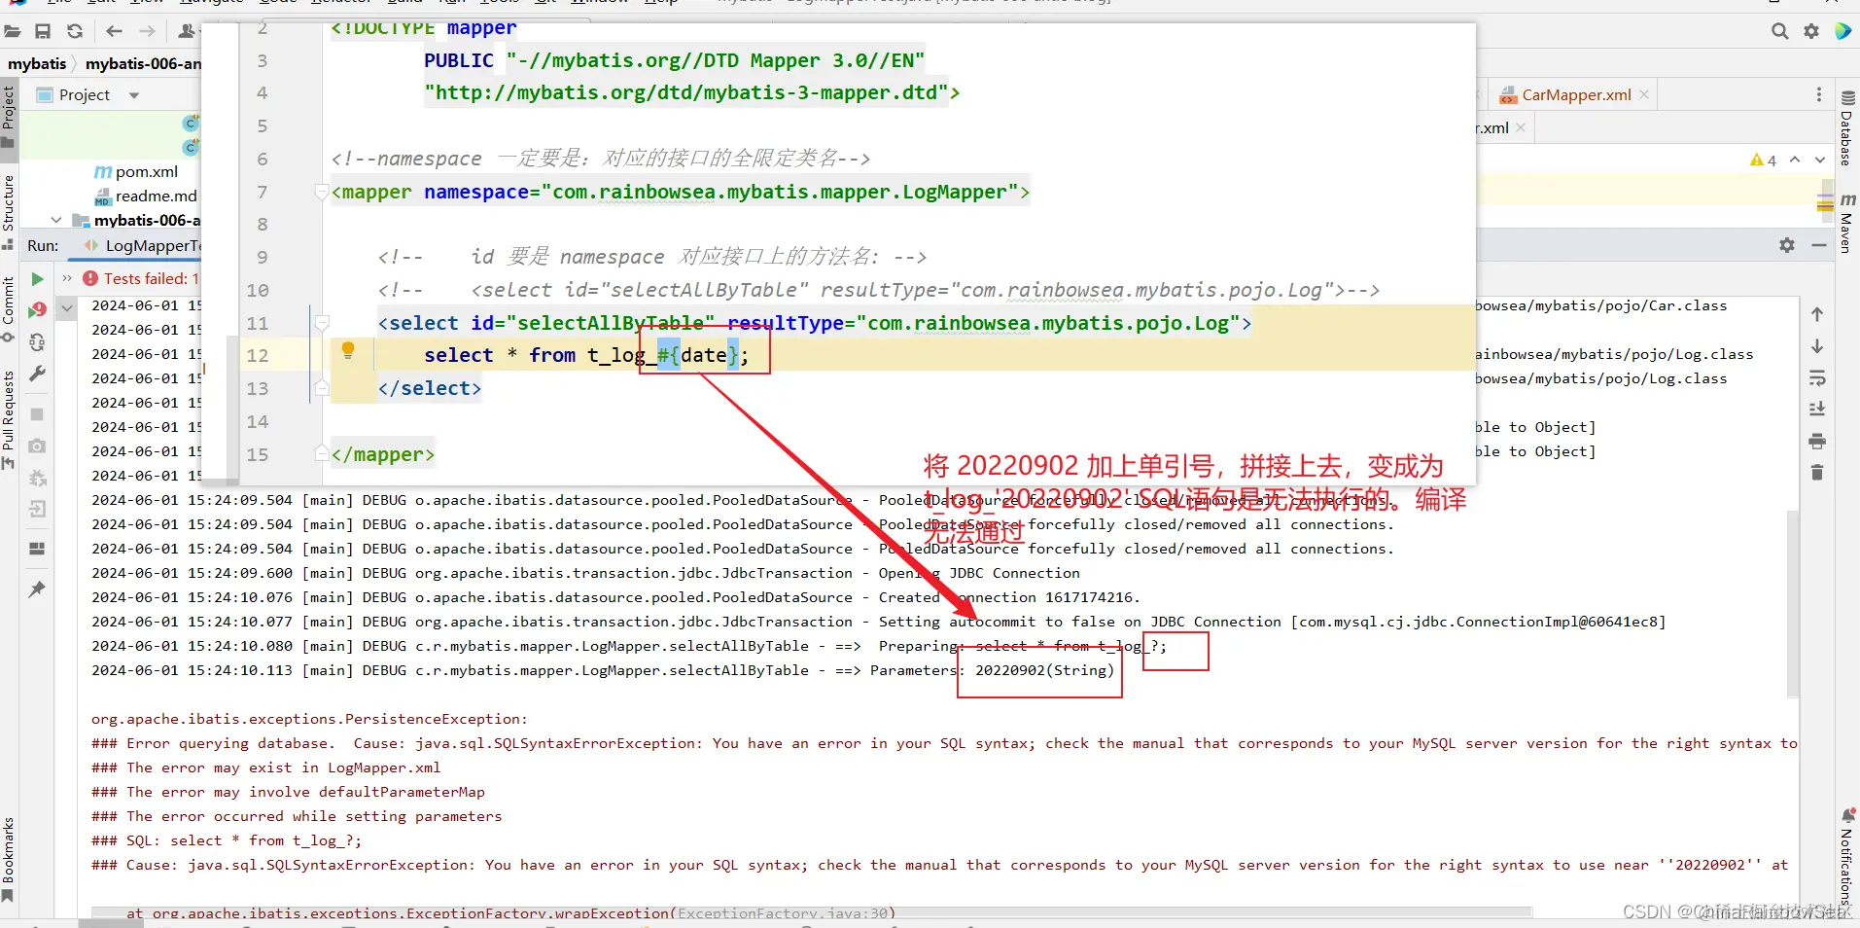
Task: Stop the running process square icon
Action: [37, 414]
